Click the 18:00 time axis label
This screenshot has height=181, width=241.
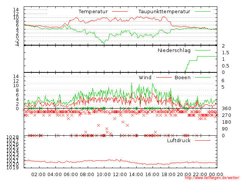tap(168, 175)
